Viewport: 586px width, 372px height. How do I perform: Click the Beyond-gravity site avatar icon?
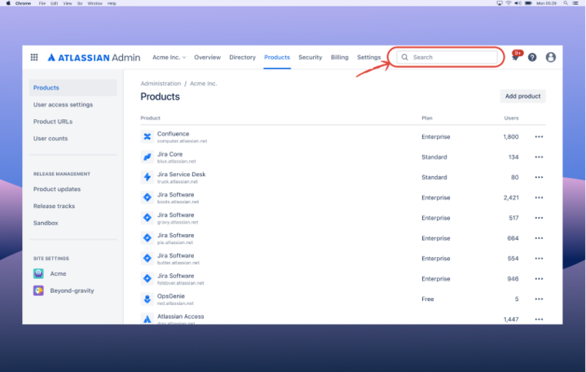[38, 290]
